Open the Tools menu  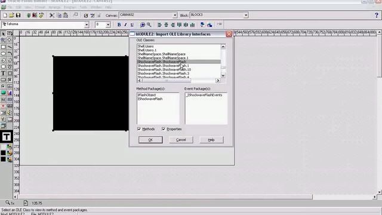tap(83, 7)
